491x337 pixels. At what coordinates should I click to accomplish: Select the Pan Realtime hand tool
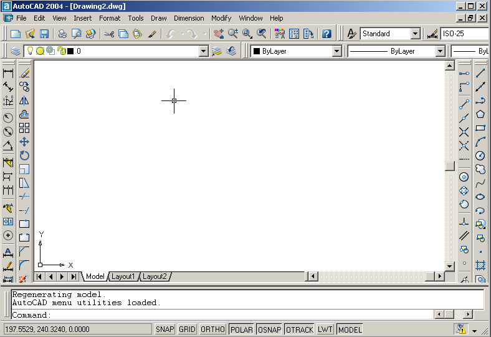219,34
